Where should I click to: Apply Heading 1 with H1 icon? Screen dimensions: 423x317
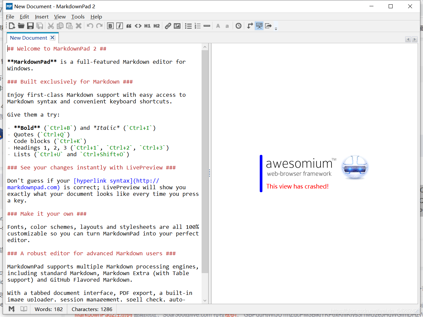coord(147,26)
